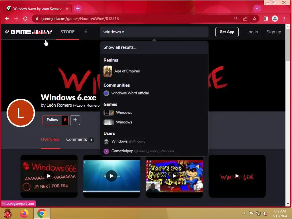Click the plus add-to-playlist button
Image resolution: width=292 pixels, height=219 pixels.
75,120
